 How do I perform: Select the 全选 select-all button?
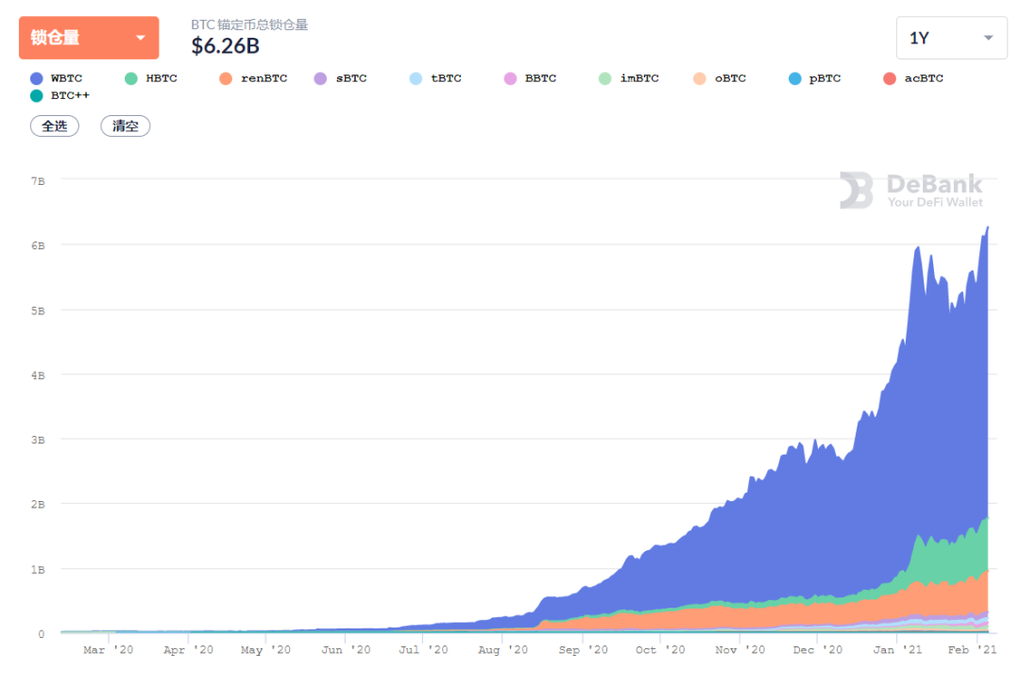55,126
